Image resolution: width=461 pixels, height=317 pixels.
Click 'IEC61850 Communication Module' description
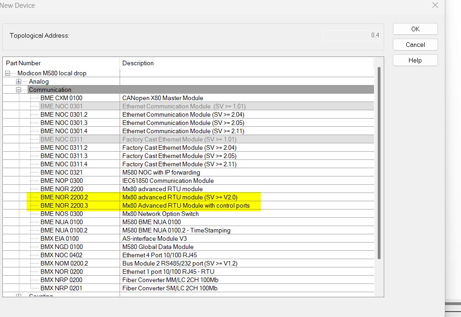[x=168, y=181]
